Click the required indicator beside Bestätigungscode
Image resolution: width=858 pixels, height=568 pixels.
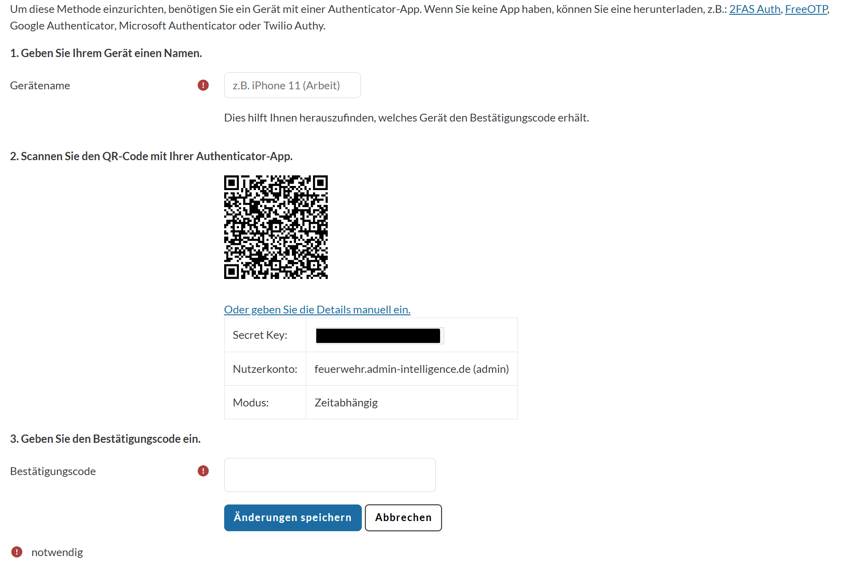point(203,471)
